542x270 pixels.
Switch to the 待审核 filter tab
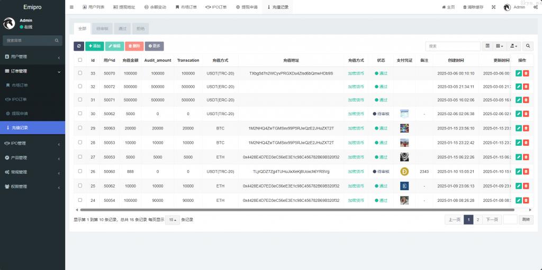pyautogui.click(x=103, y=29)
